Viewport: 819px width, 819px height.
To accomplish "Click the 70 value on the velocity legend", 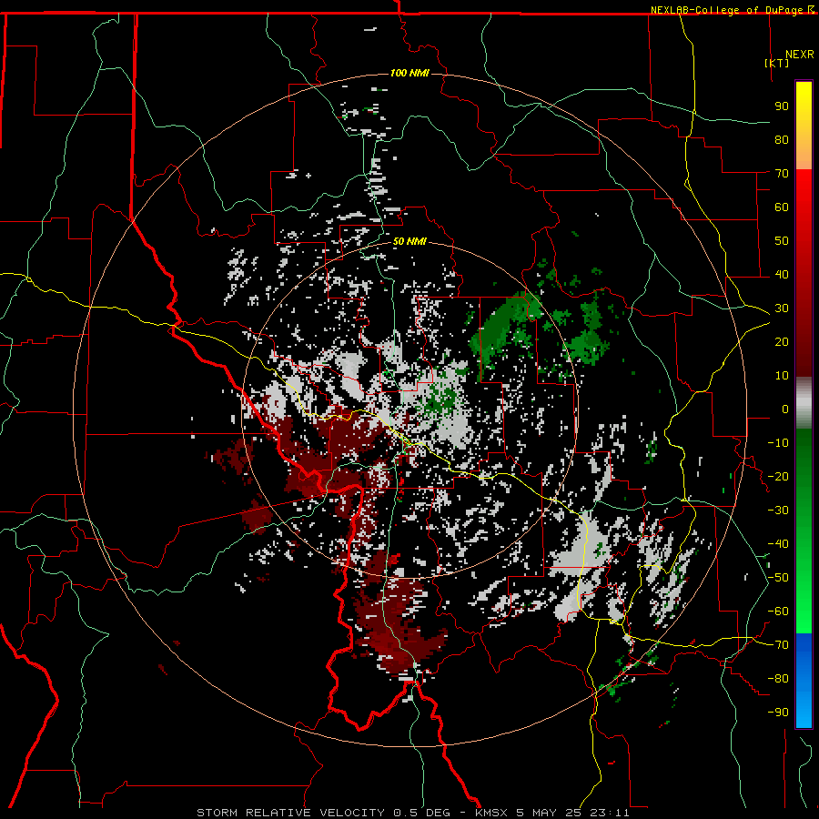I will coord(782,174).
